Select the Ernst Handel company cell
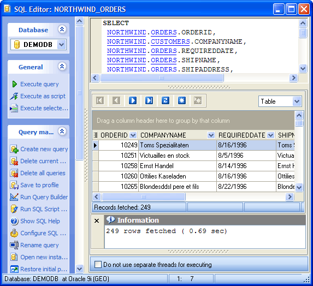The image size is (313, 286). (x=178, y=166)
